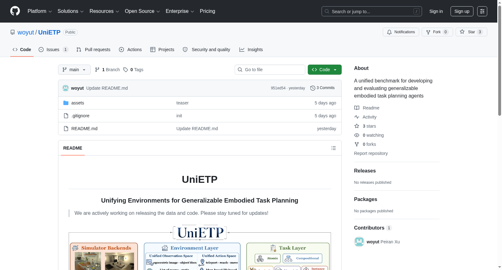
Task: Open Report repository link
Action: [x=371, y=153]
